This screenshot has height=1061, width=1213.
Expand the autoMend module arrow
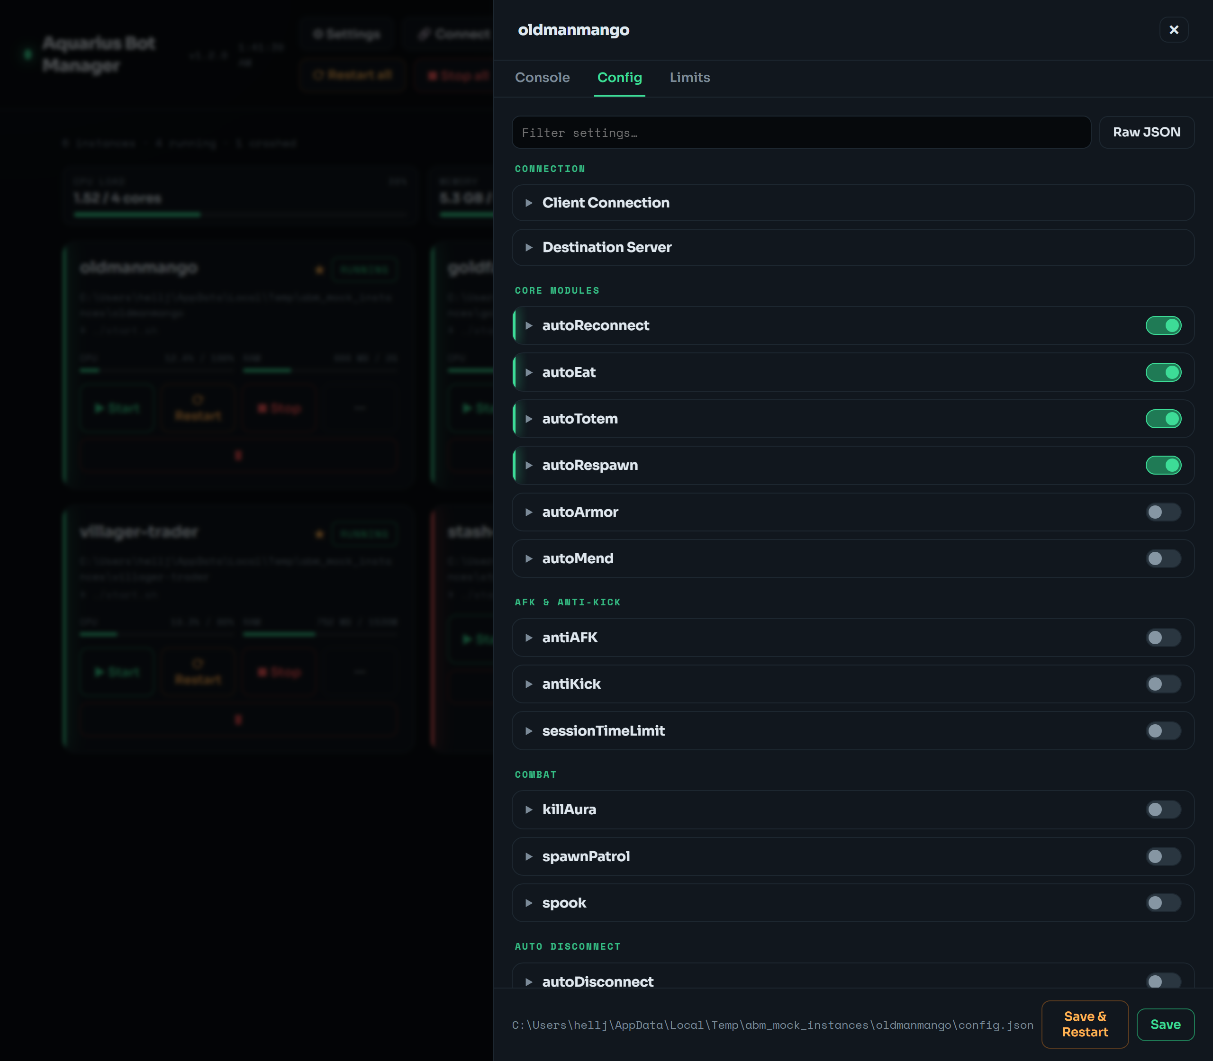529,559
